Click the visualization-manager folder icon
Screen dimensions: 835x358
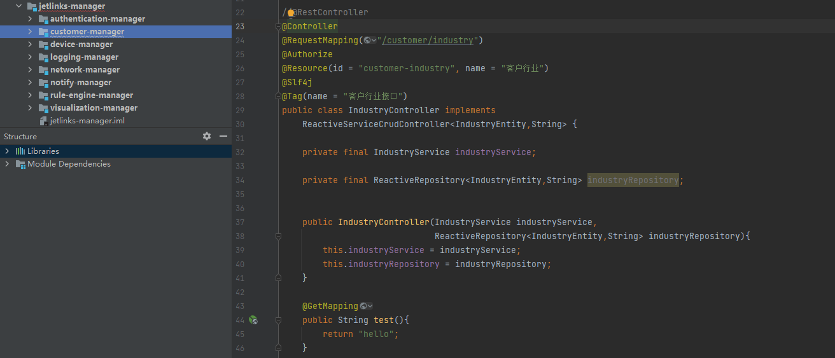(43, 108)
